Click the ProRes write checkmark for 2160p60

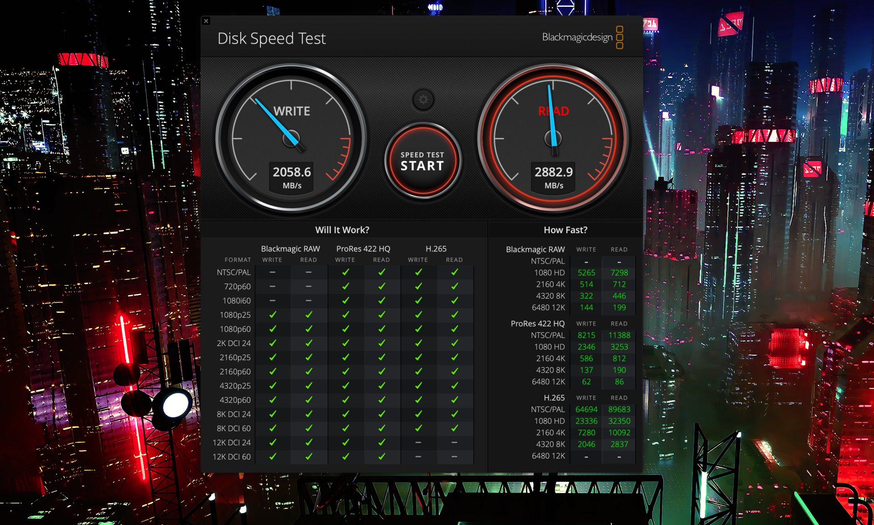pyautogui.click(x=346, y=372)
